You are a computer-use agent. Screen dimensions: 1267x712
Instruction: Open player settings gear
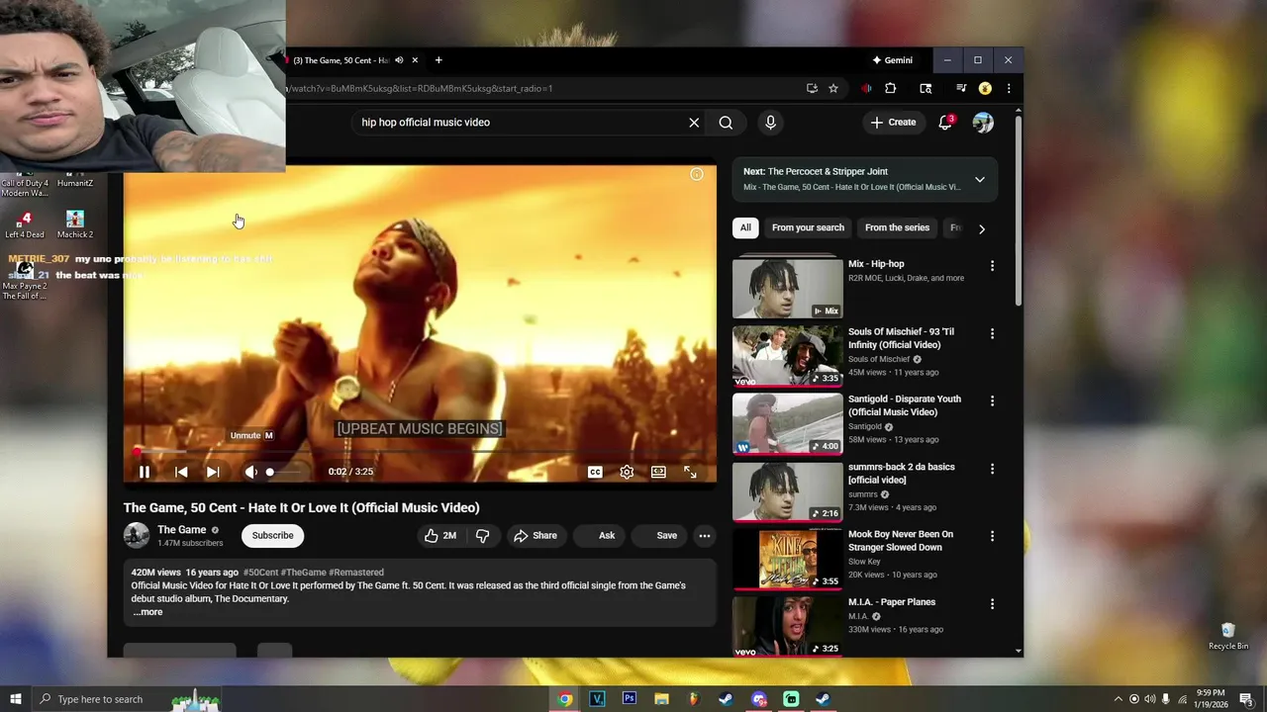click(x=627, y=472)
